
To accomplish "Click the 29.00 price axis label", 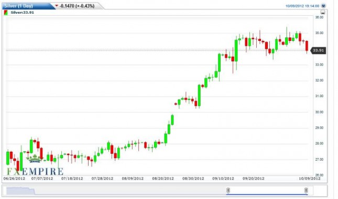I will coord(319,128).
